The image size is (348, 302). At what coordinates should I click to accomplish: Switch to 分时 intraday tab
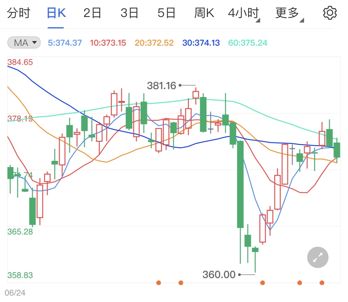pyautogui.click(x=19, y=13)
